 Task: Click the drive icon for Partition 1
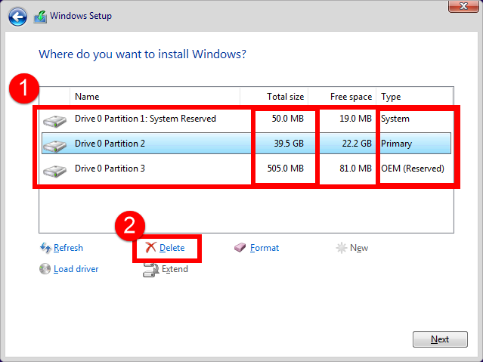54,119
